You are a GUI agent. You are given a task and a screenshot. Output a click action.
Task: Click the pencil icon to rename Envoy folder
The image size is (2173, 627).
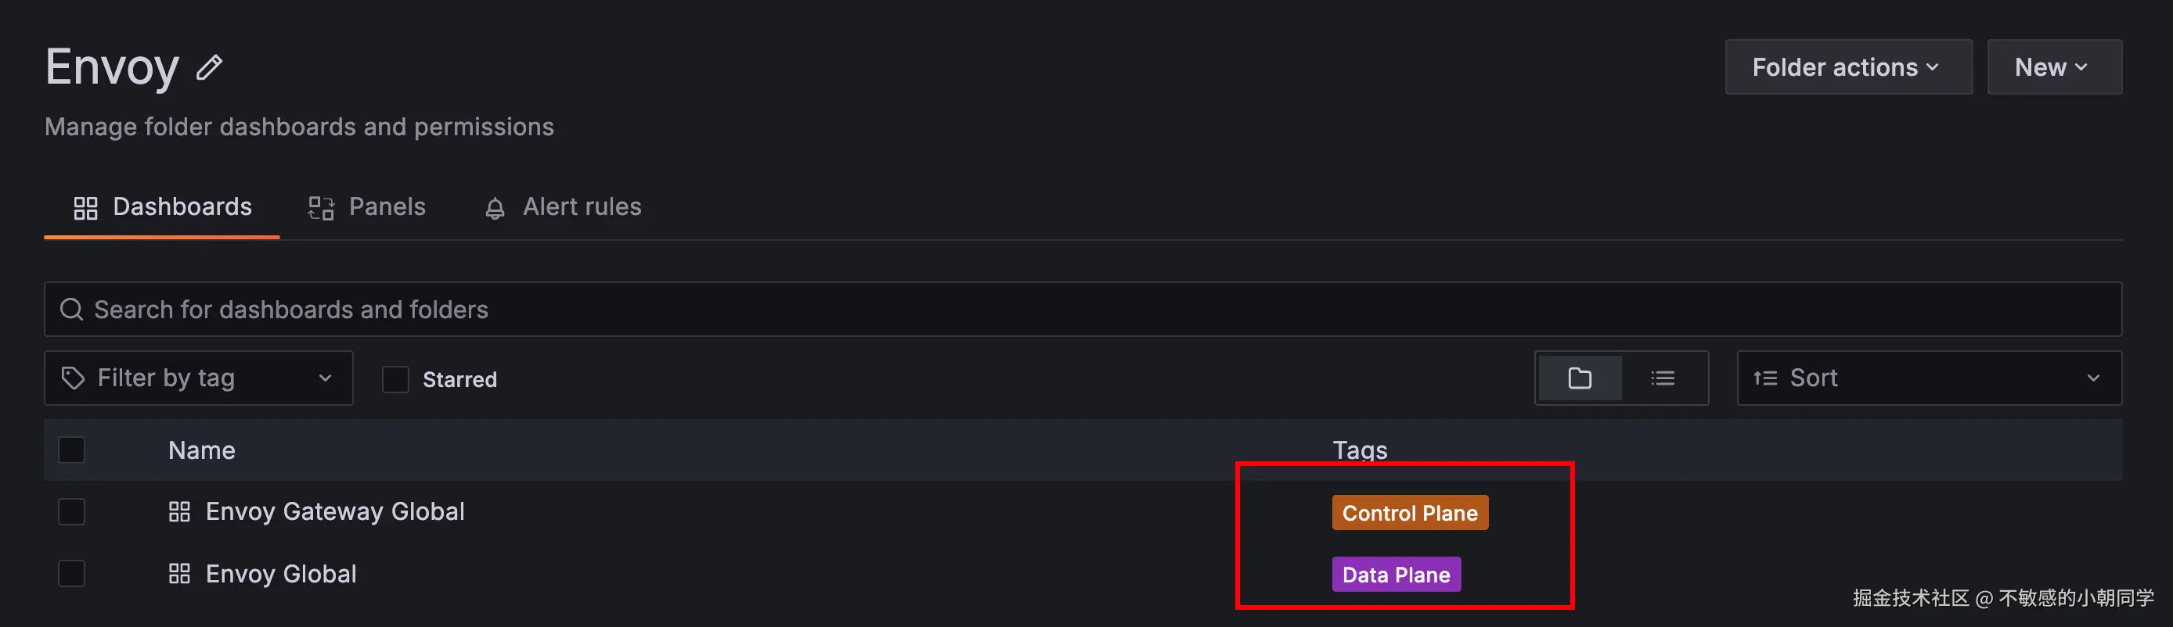coord(209,67)
